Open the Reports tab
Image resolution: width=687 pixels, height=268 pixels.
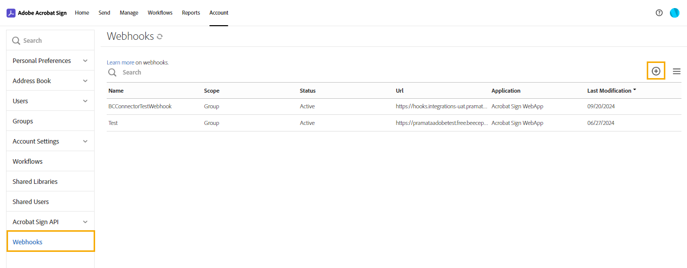(191, 13)
